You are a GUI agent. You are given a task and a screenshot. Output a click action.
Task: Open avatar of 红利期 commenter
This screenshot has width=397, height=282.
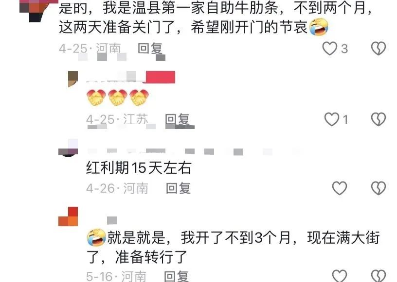pos(68,148)
